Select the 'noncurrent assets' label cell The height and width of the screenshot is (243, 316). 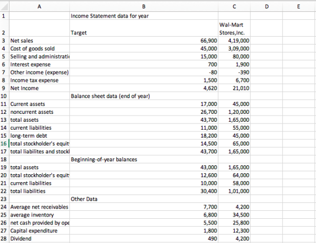coord(39,112)
